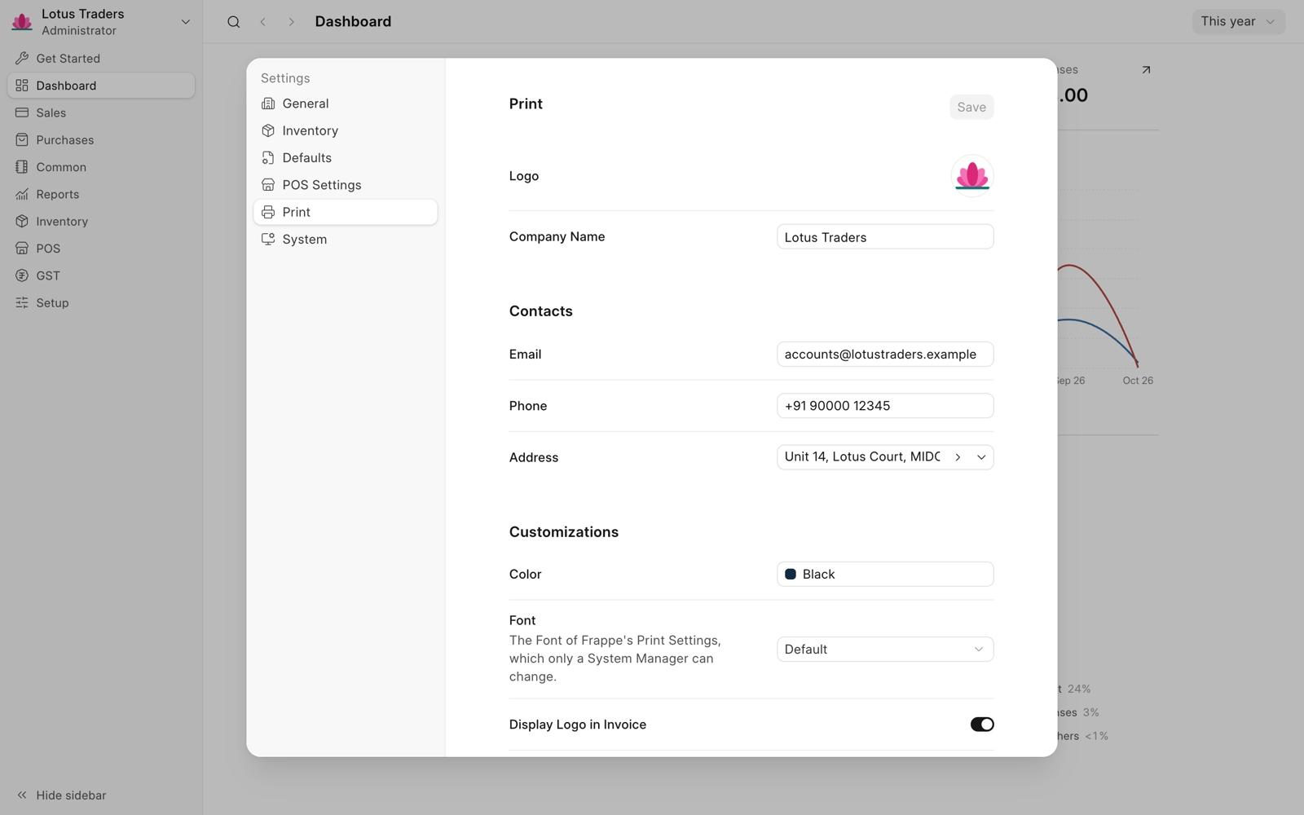Screen dimensions: 1304x815
Task: Open the This year period dropdown
Action: tap(1238, 22)
